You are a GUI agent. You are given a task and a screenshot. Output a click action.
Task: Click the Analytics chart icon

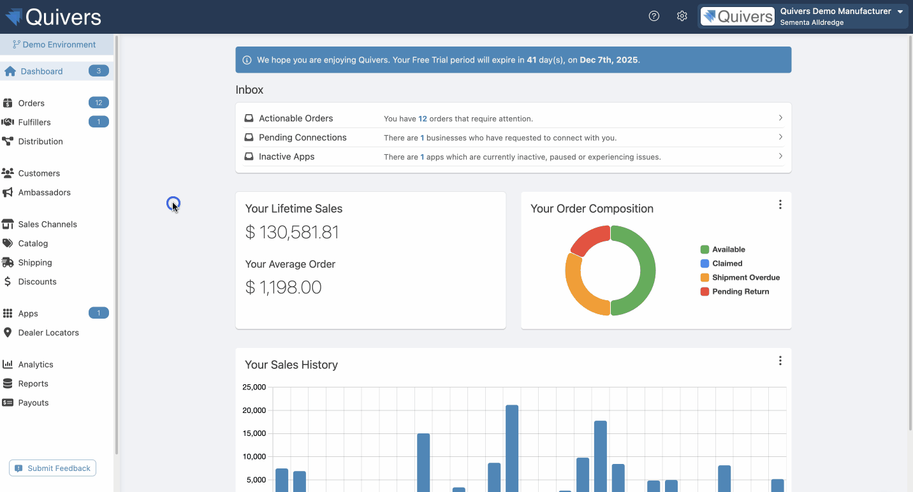8,365
